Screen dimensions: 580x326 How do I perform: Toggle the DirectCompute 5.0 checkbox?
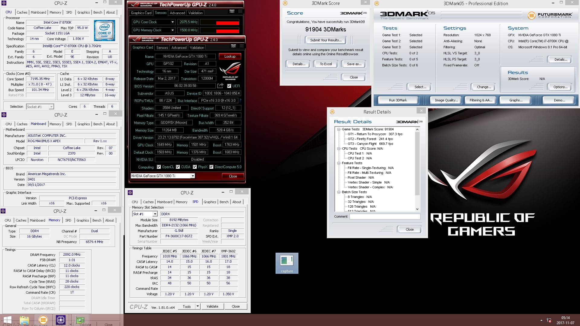pos(211,167)
